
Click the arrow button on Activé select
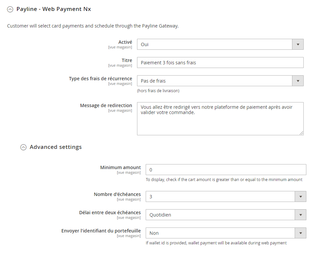point(298,44)
